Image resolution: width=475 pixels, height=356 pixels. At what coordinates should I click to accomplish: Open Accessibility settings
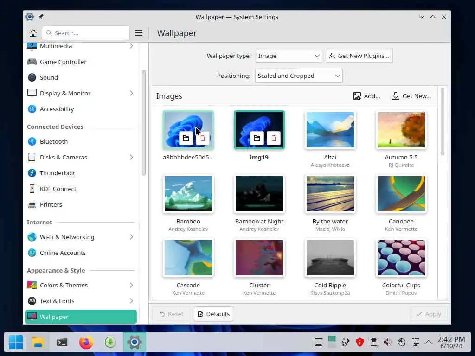tap(81, 109)
